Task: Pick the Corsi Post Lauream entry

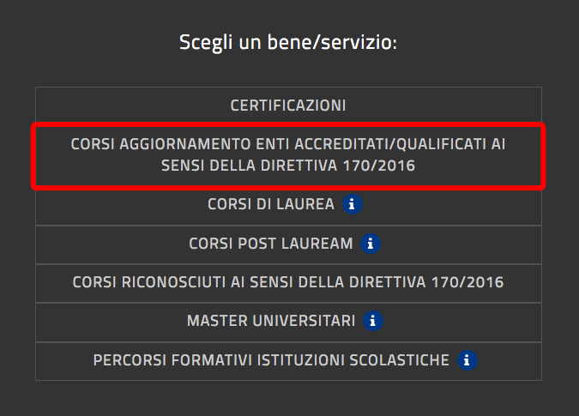Action: (x=271, y=244)
